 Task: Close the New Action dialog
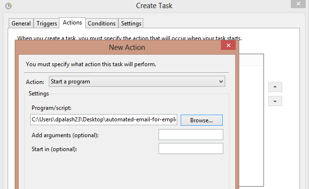tap(228, 46)
